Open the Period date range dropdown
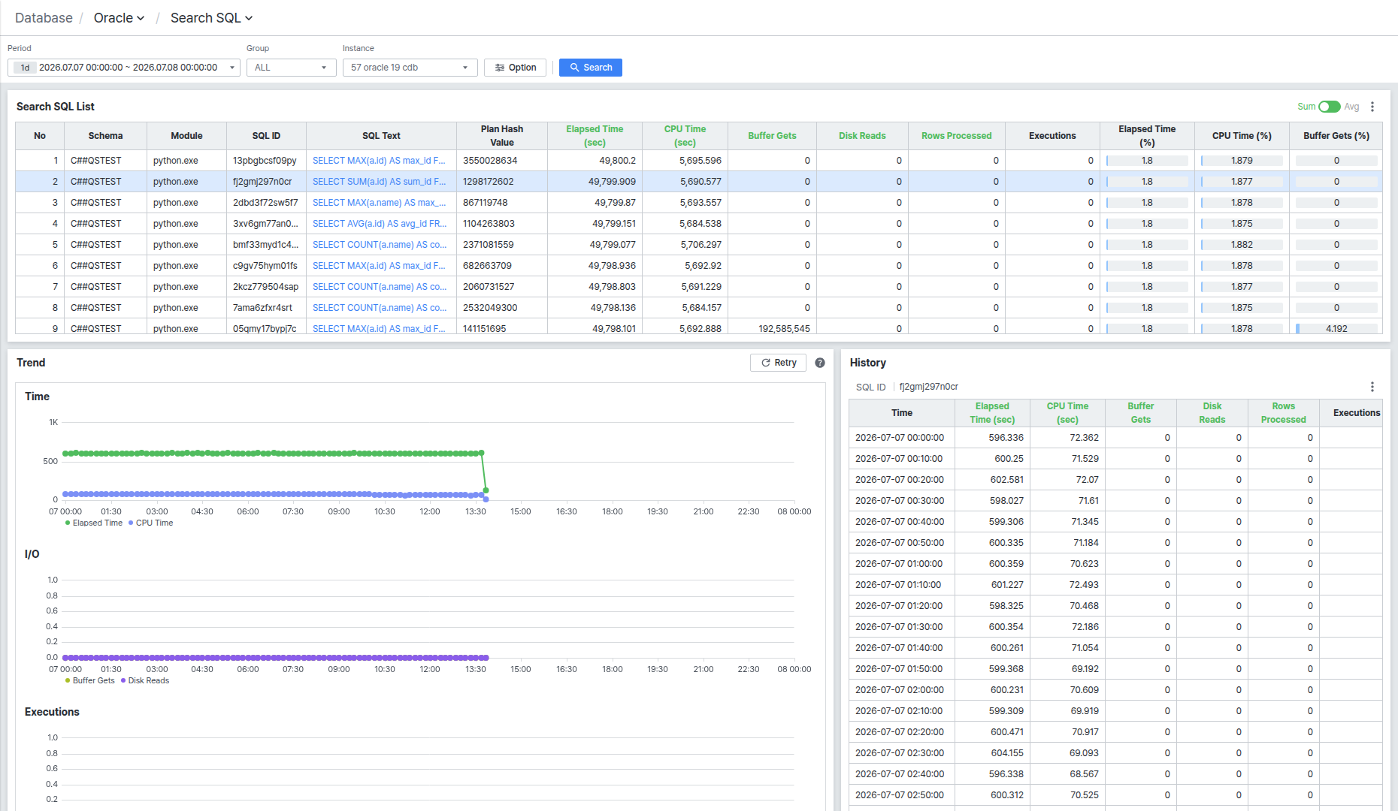The height and width of the screenshot is (811, 1398). 124,68
